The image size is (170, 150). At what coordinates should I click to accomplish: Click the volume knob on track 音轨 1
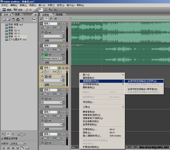45,27
